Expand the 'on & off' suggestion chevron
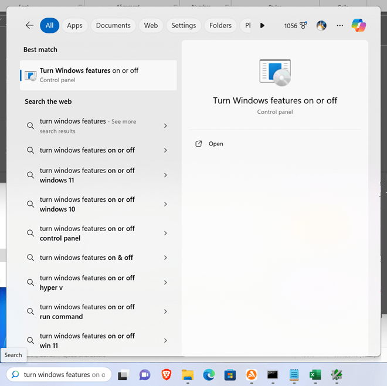387x386 pixels. (x=165, y=258)
